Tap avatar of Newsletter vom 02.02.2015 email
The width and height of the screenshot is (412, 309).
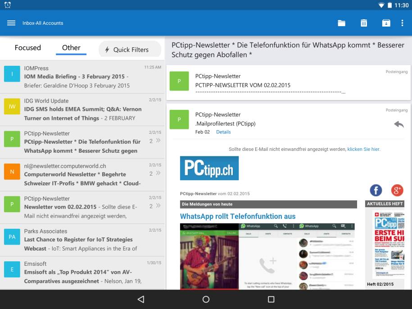(12, 204)
